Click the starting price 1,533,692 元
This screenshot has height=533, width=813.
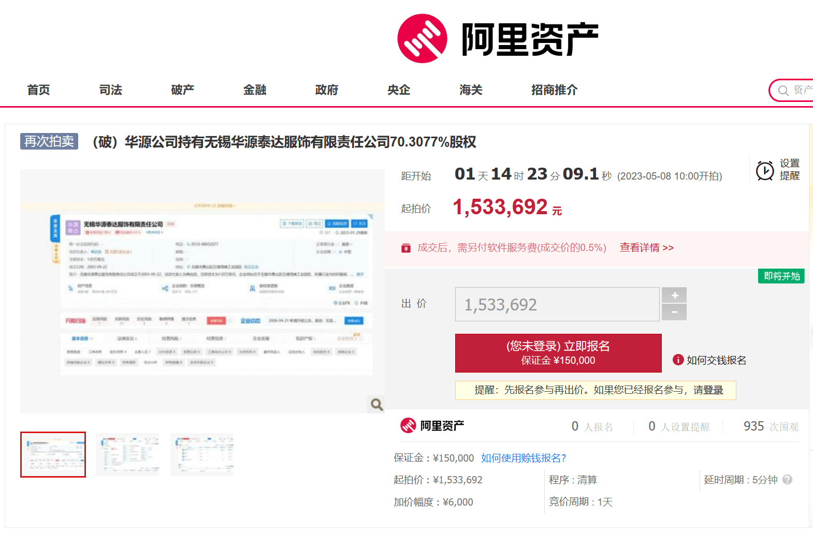pyautogui.click(x=507, y=208)
